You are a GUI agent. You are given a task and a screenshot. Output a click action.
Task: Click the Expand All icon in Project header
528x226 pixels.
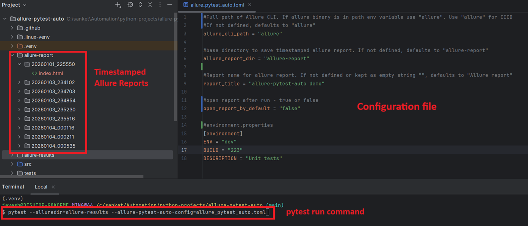140,5
